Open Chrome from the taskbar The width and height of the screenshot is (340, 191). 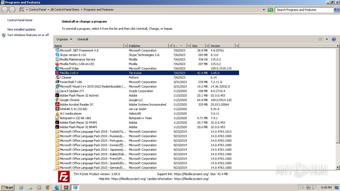(48, 188)
